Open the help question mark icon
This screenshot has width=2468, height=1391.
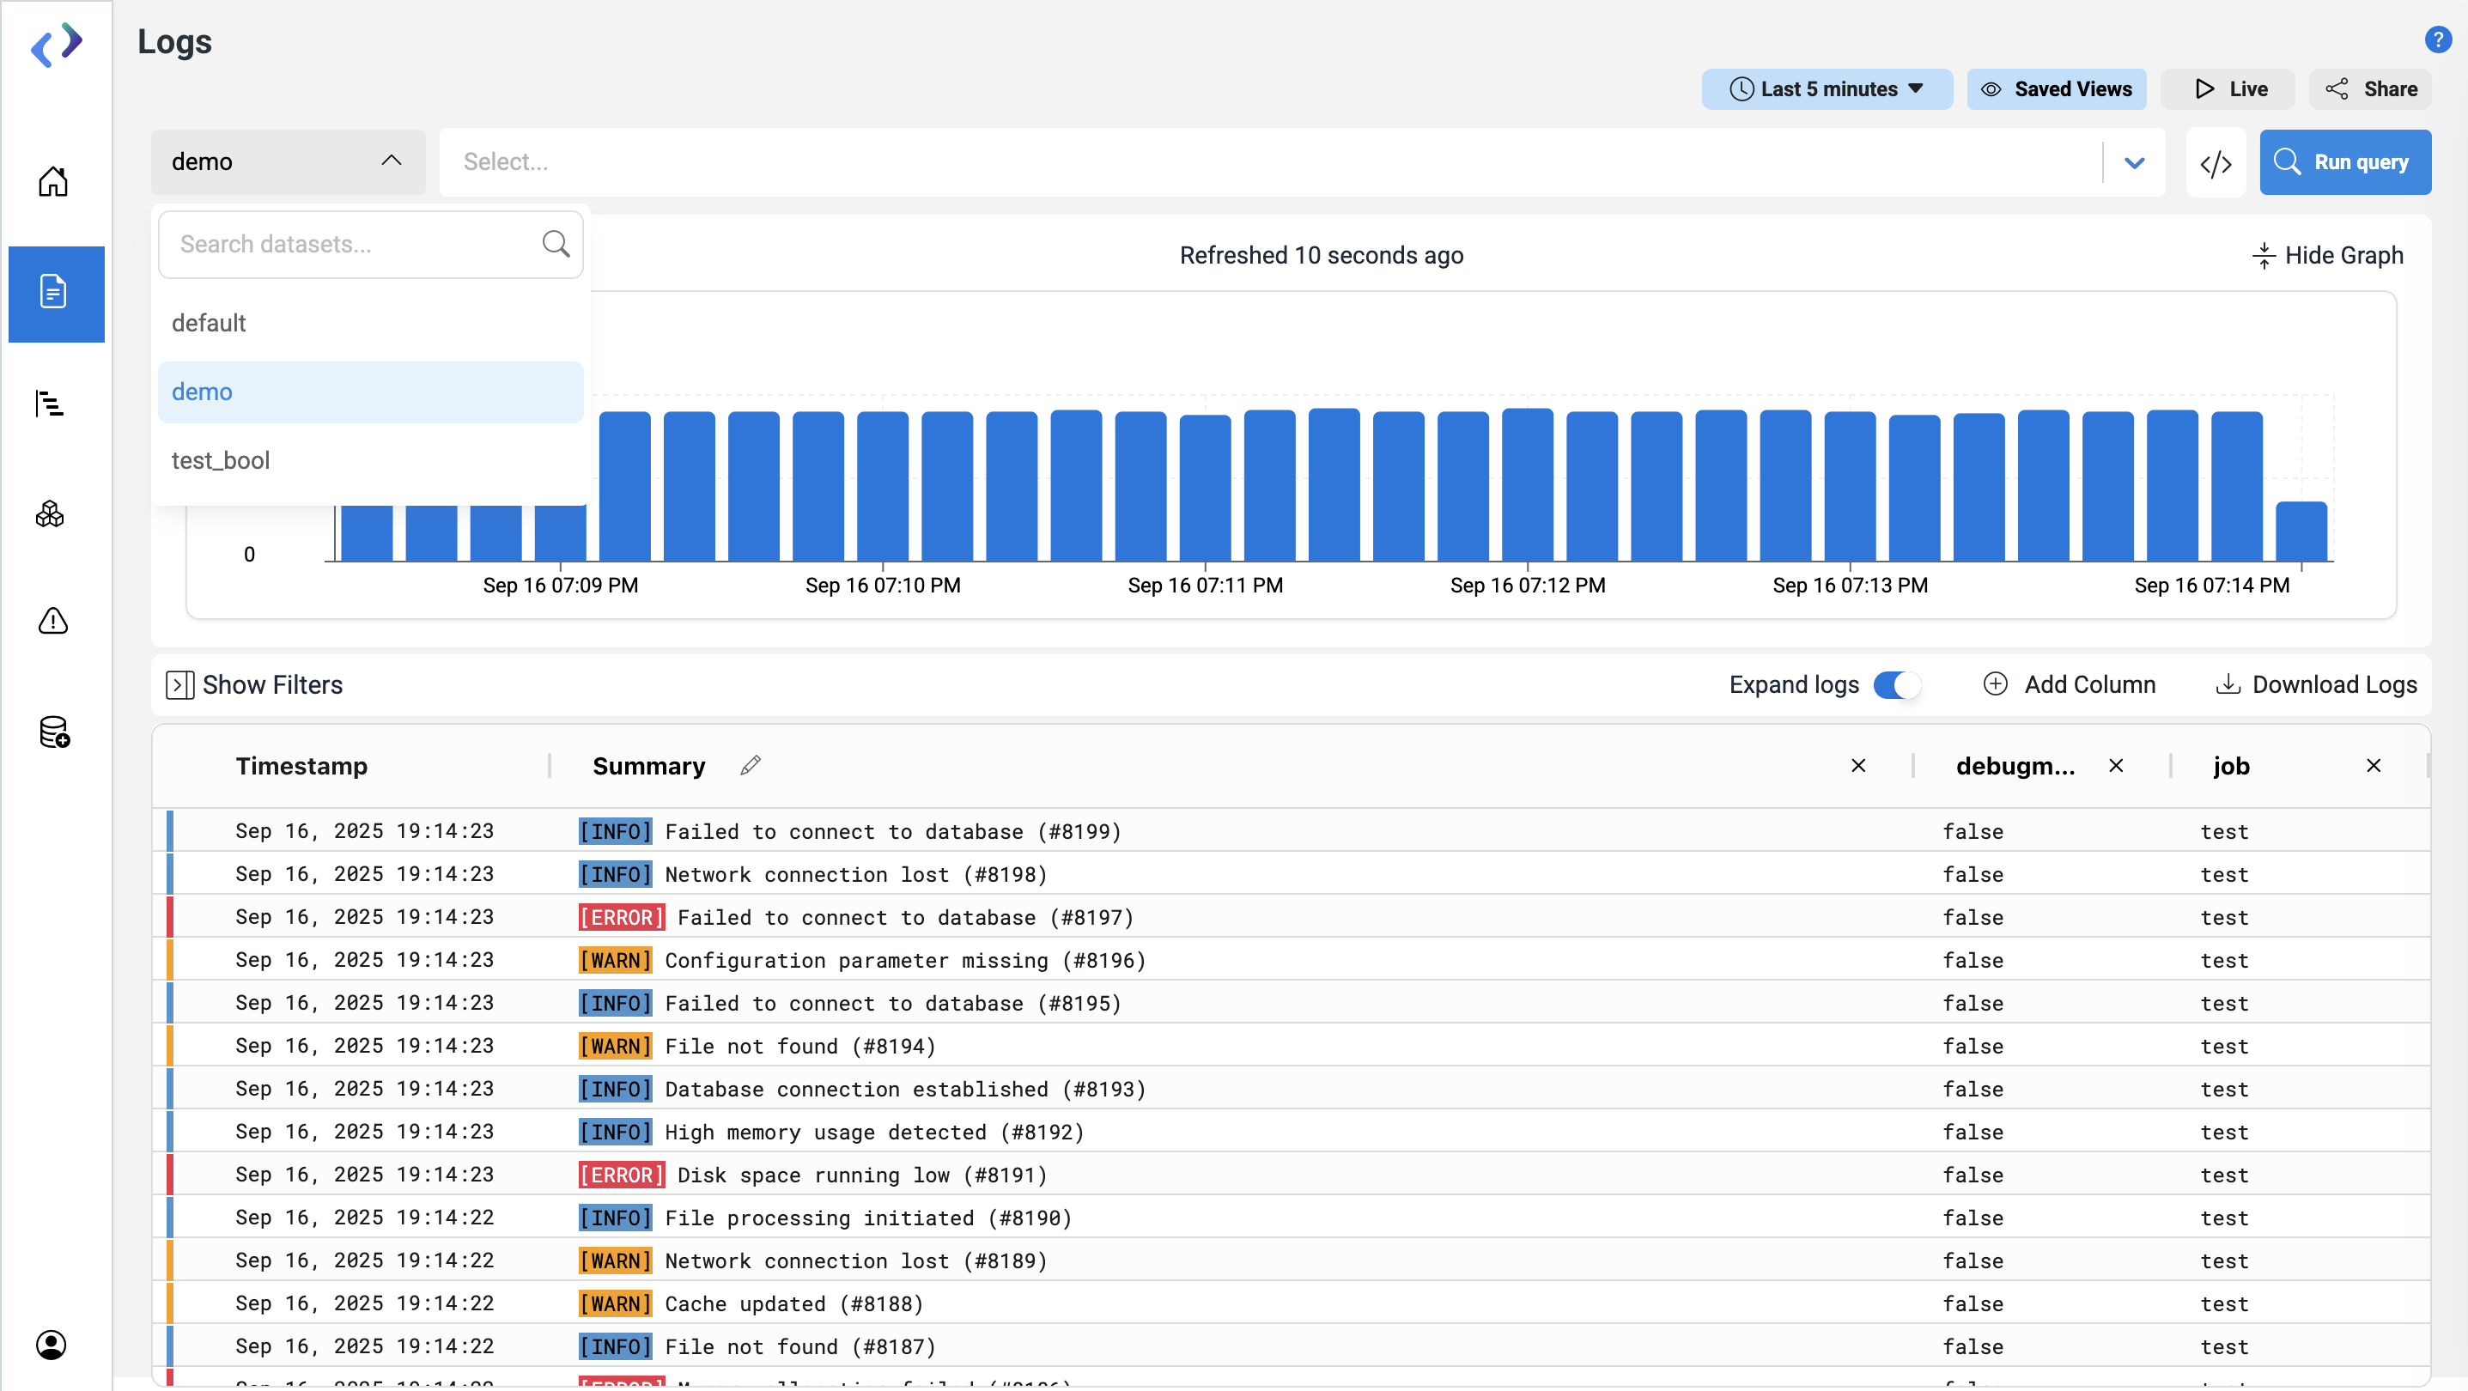point(2437,40)
